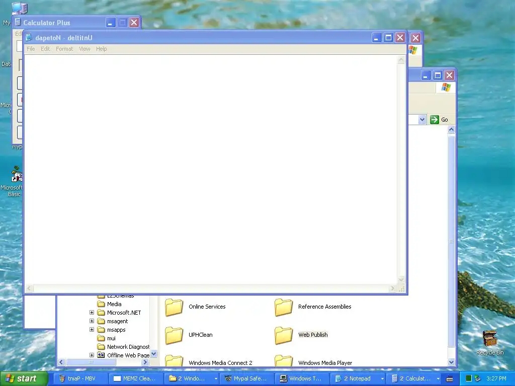
Task: Click the Start button
Action: [24, 378]
